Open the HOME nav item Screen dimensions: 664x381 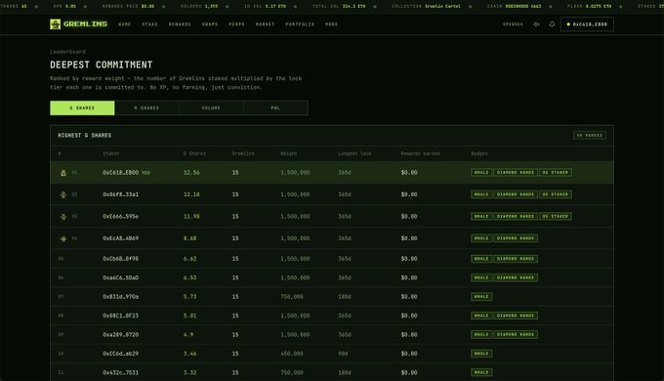125,24
